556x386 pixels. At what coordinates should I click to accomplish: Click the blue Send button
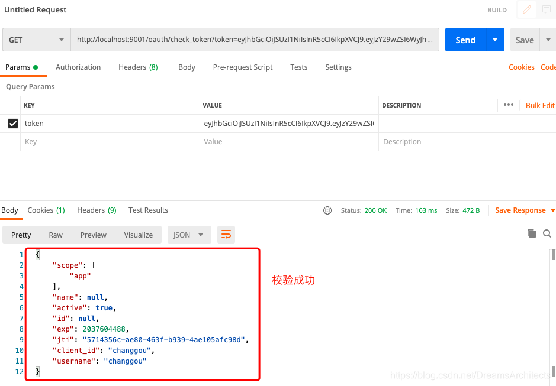(465, 40)
